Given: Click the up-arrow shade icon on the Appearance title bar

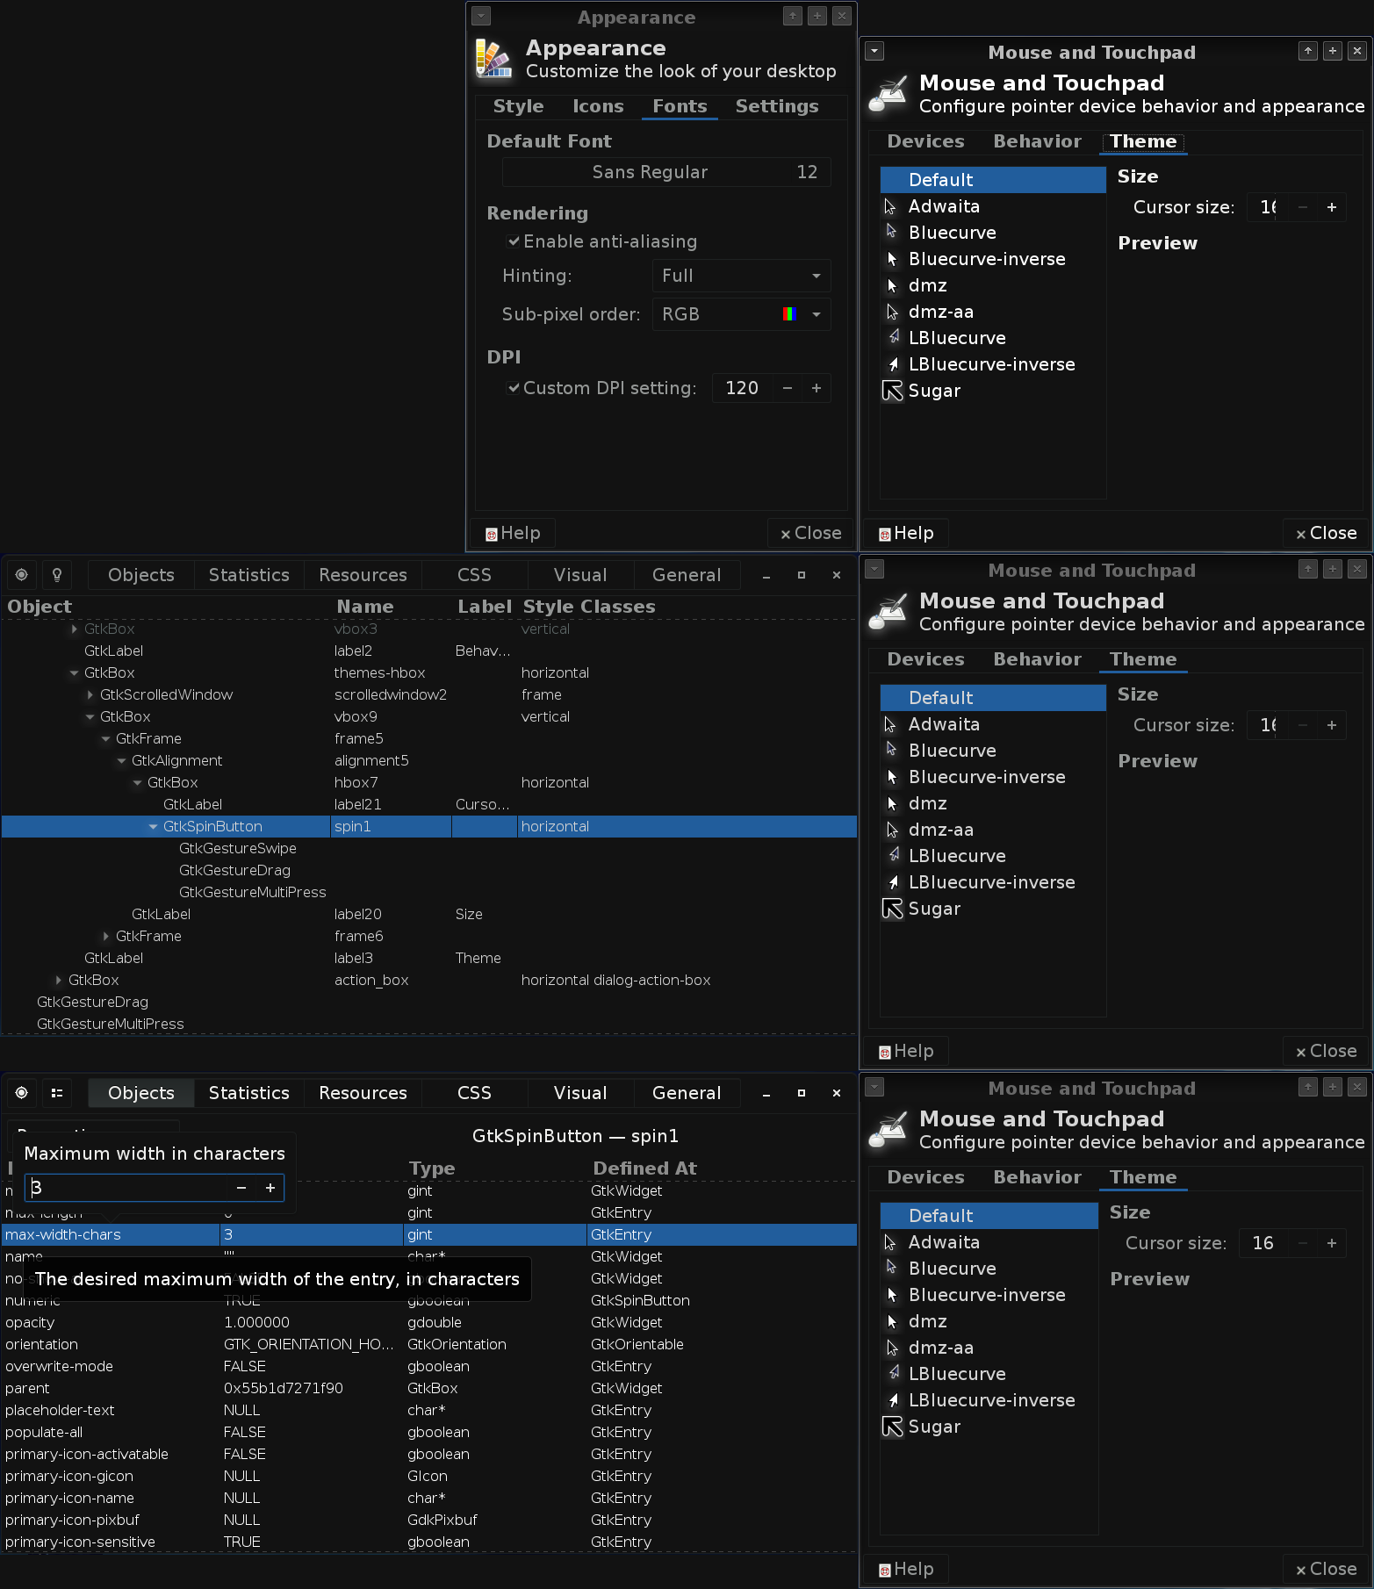Looking at the screenshot, I should pyautogui.click(x=793, y=16).
